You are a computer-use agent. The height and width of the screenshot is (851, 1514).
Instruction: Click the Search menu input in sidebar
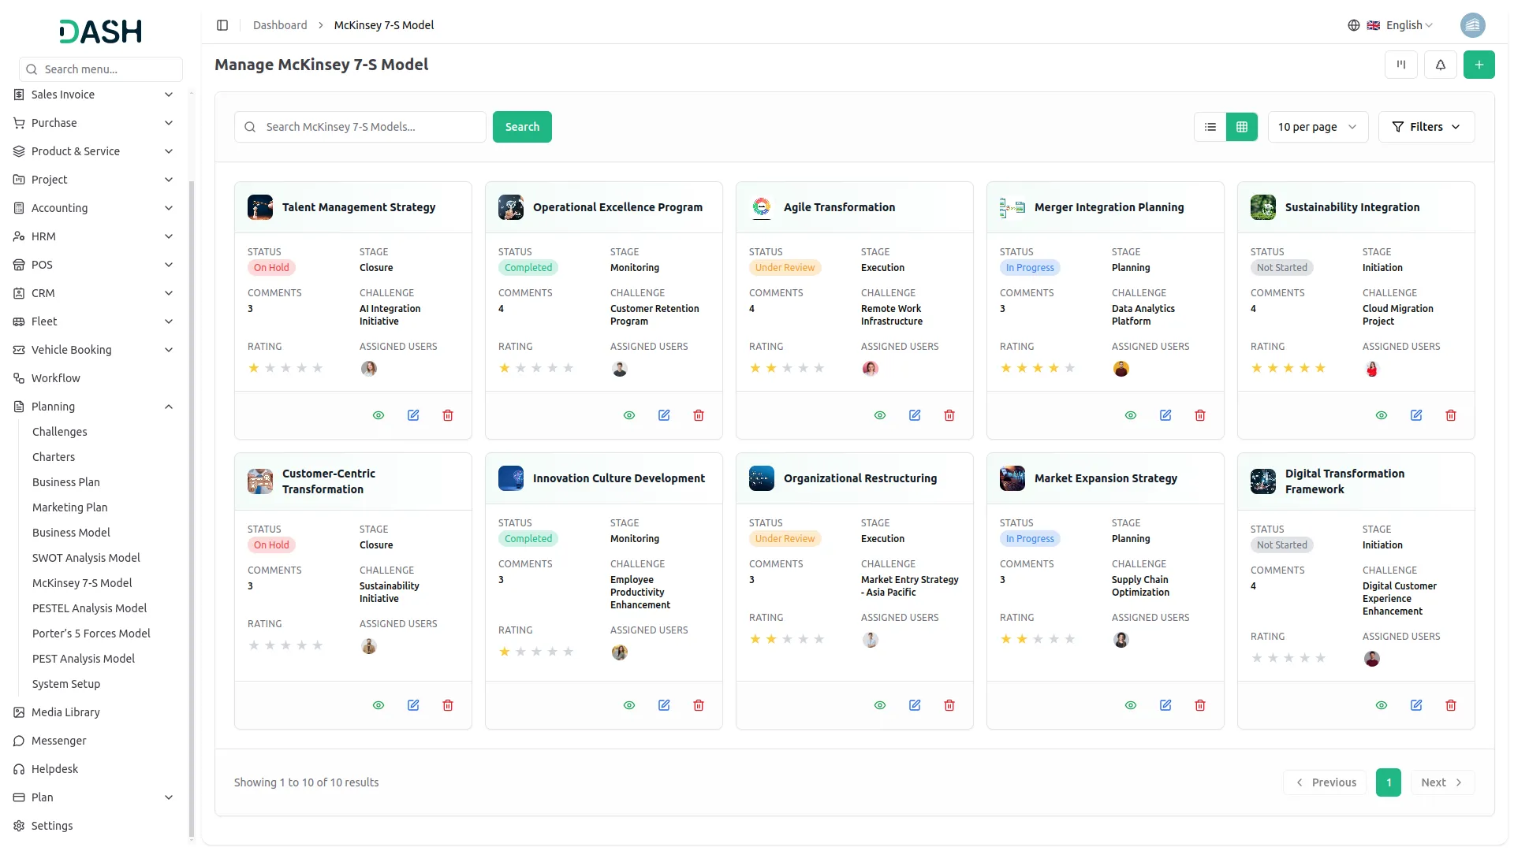pos(101,69)
